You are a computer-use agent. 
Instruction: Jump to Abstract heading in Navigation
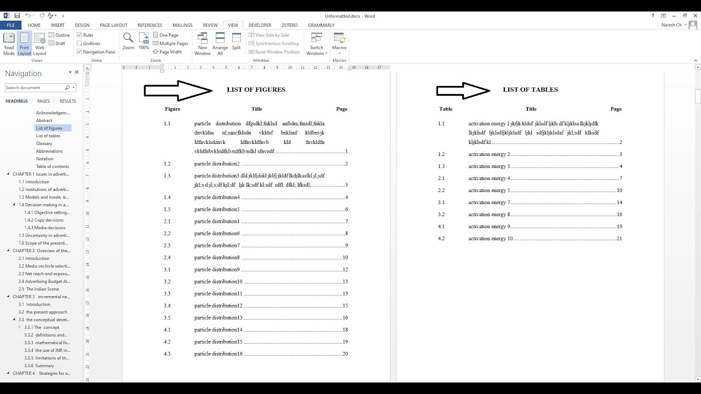[44, 120]
